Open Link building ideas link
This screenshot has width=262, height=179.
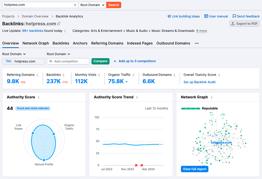pyautogui.click(x=186, y=16)
